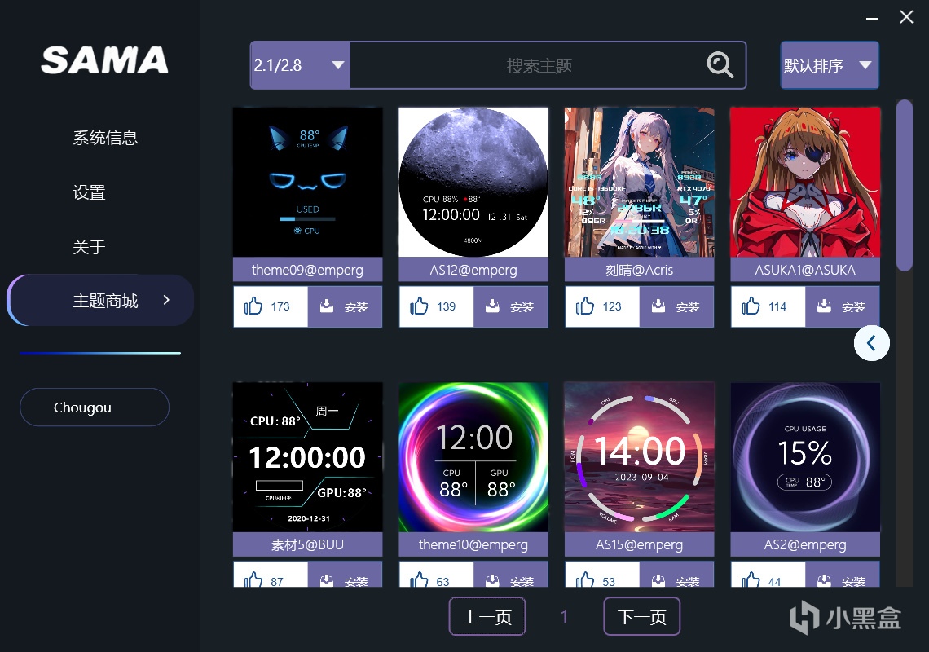Click the thumbs-up on ASUKA1@ASUKA
Screen dimensions: 929x652
[751, 306]
